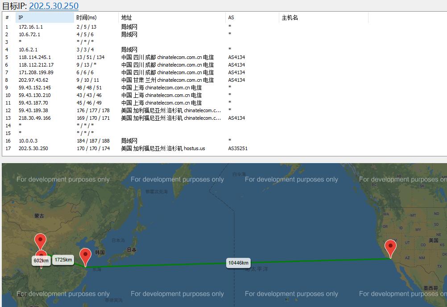Image resolution: width=447 pixels, height=307 pixels.
Task: Click the latency value 48 / 48 / 51
Action: point(89,88)
